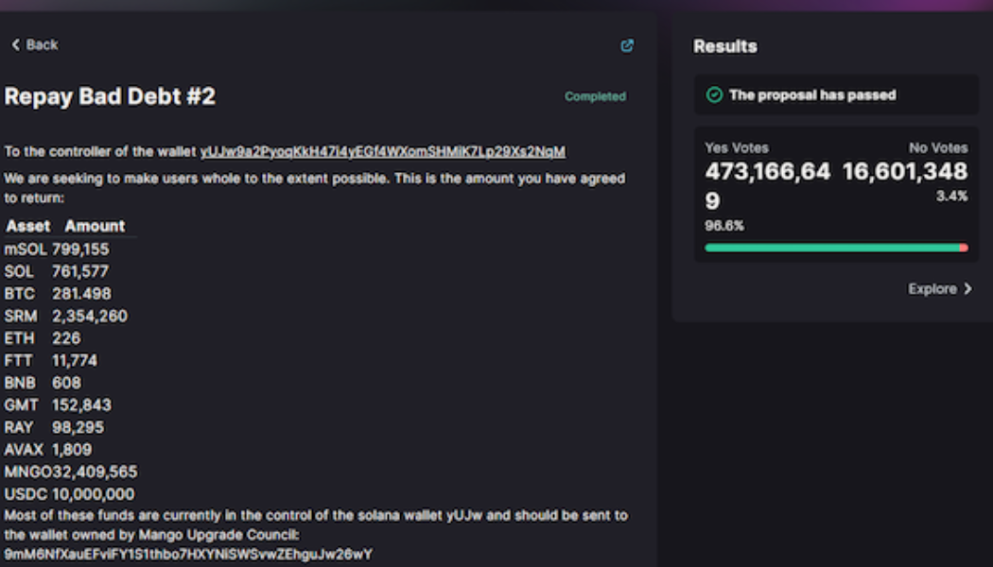Click the Amount column header

point(95,226)
